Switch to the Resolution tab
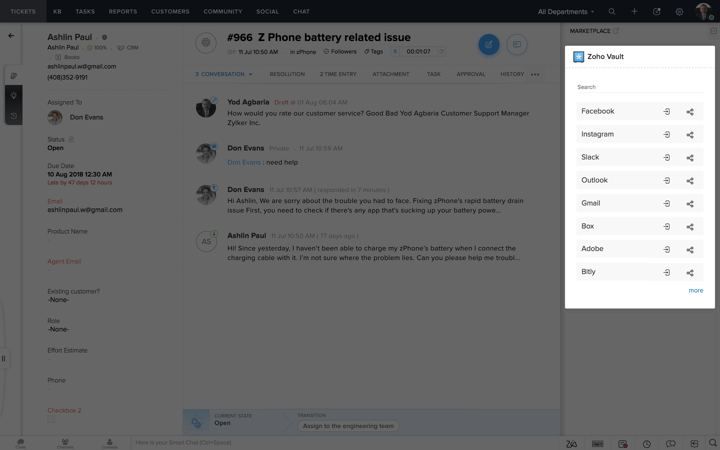The width and height of the screenshot is (720, 450). point(287,74)
